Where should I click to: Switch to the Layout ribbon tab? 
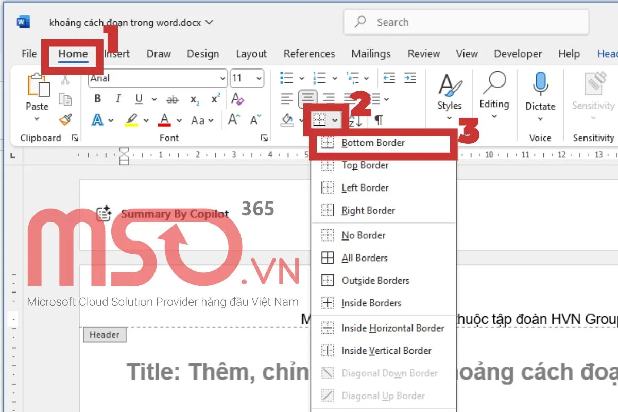[251, 54]
